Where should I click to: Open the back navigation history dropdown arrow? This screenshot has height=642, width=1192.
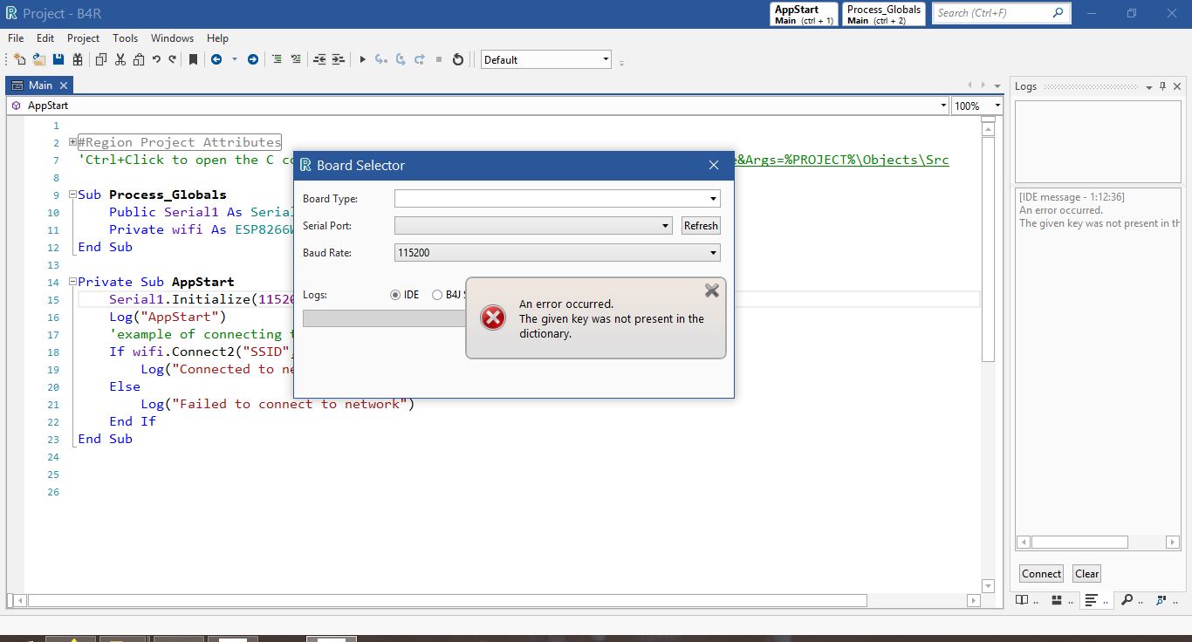coord(234,59)
